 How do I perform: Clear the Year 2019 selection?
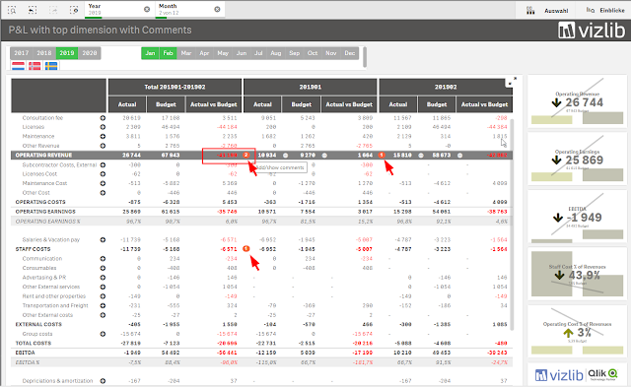[147, 9]
